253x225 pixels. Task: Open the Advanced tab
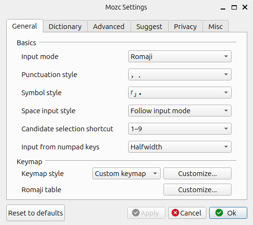tap(109, 27)
